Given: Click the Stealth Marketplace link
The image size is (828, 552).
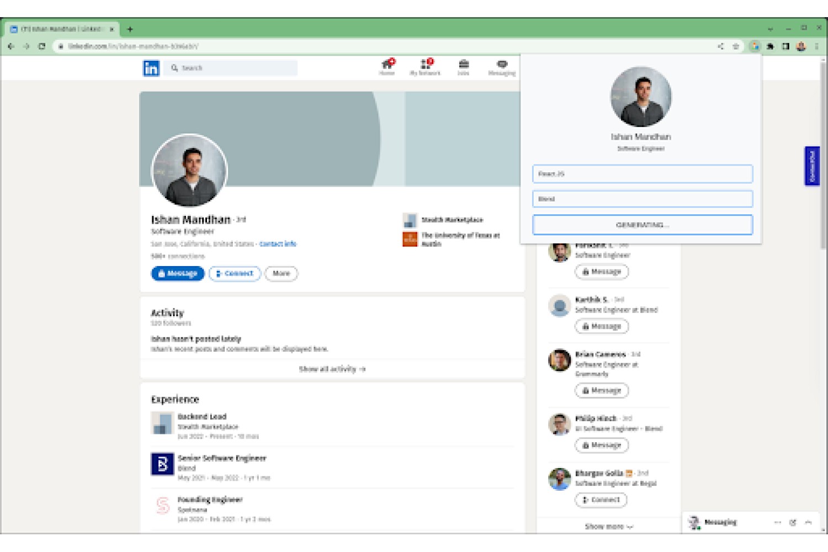Looking at the screenshot, I should [x=452, y=220].
